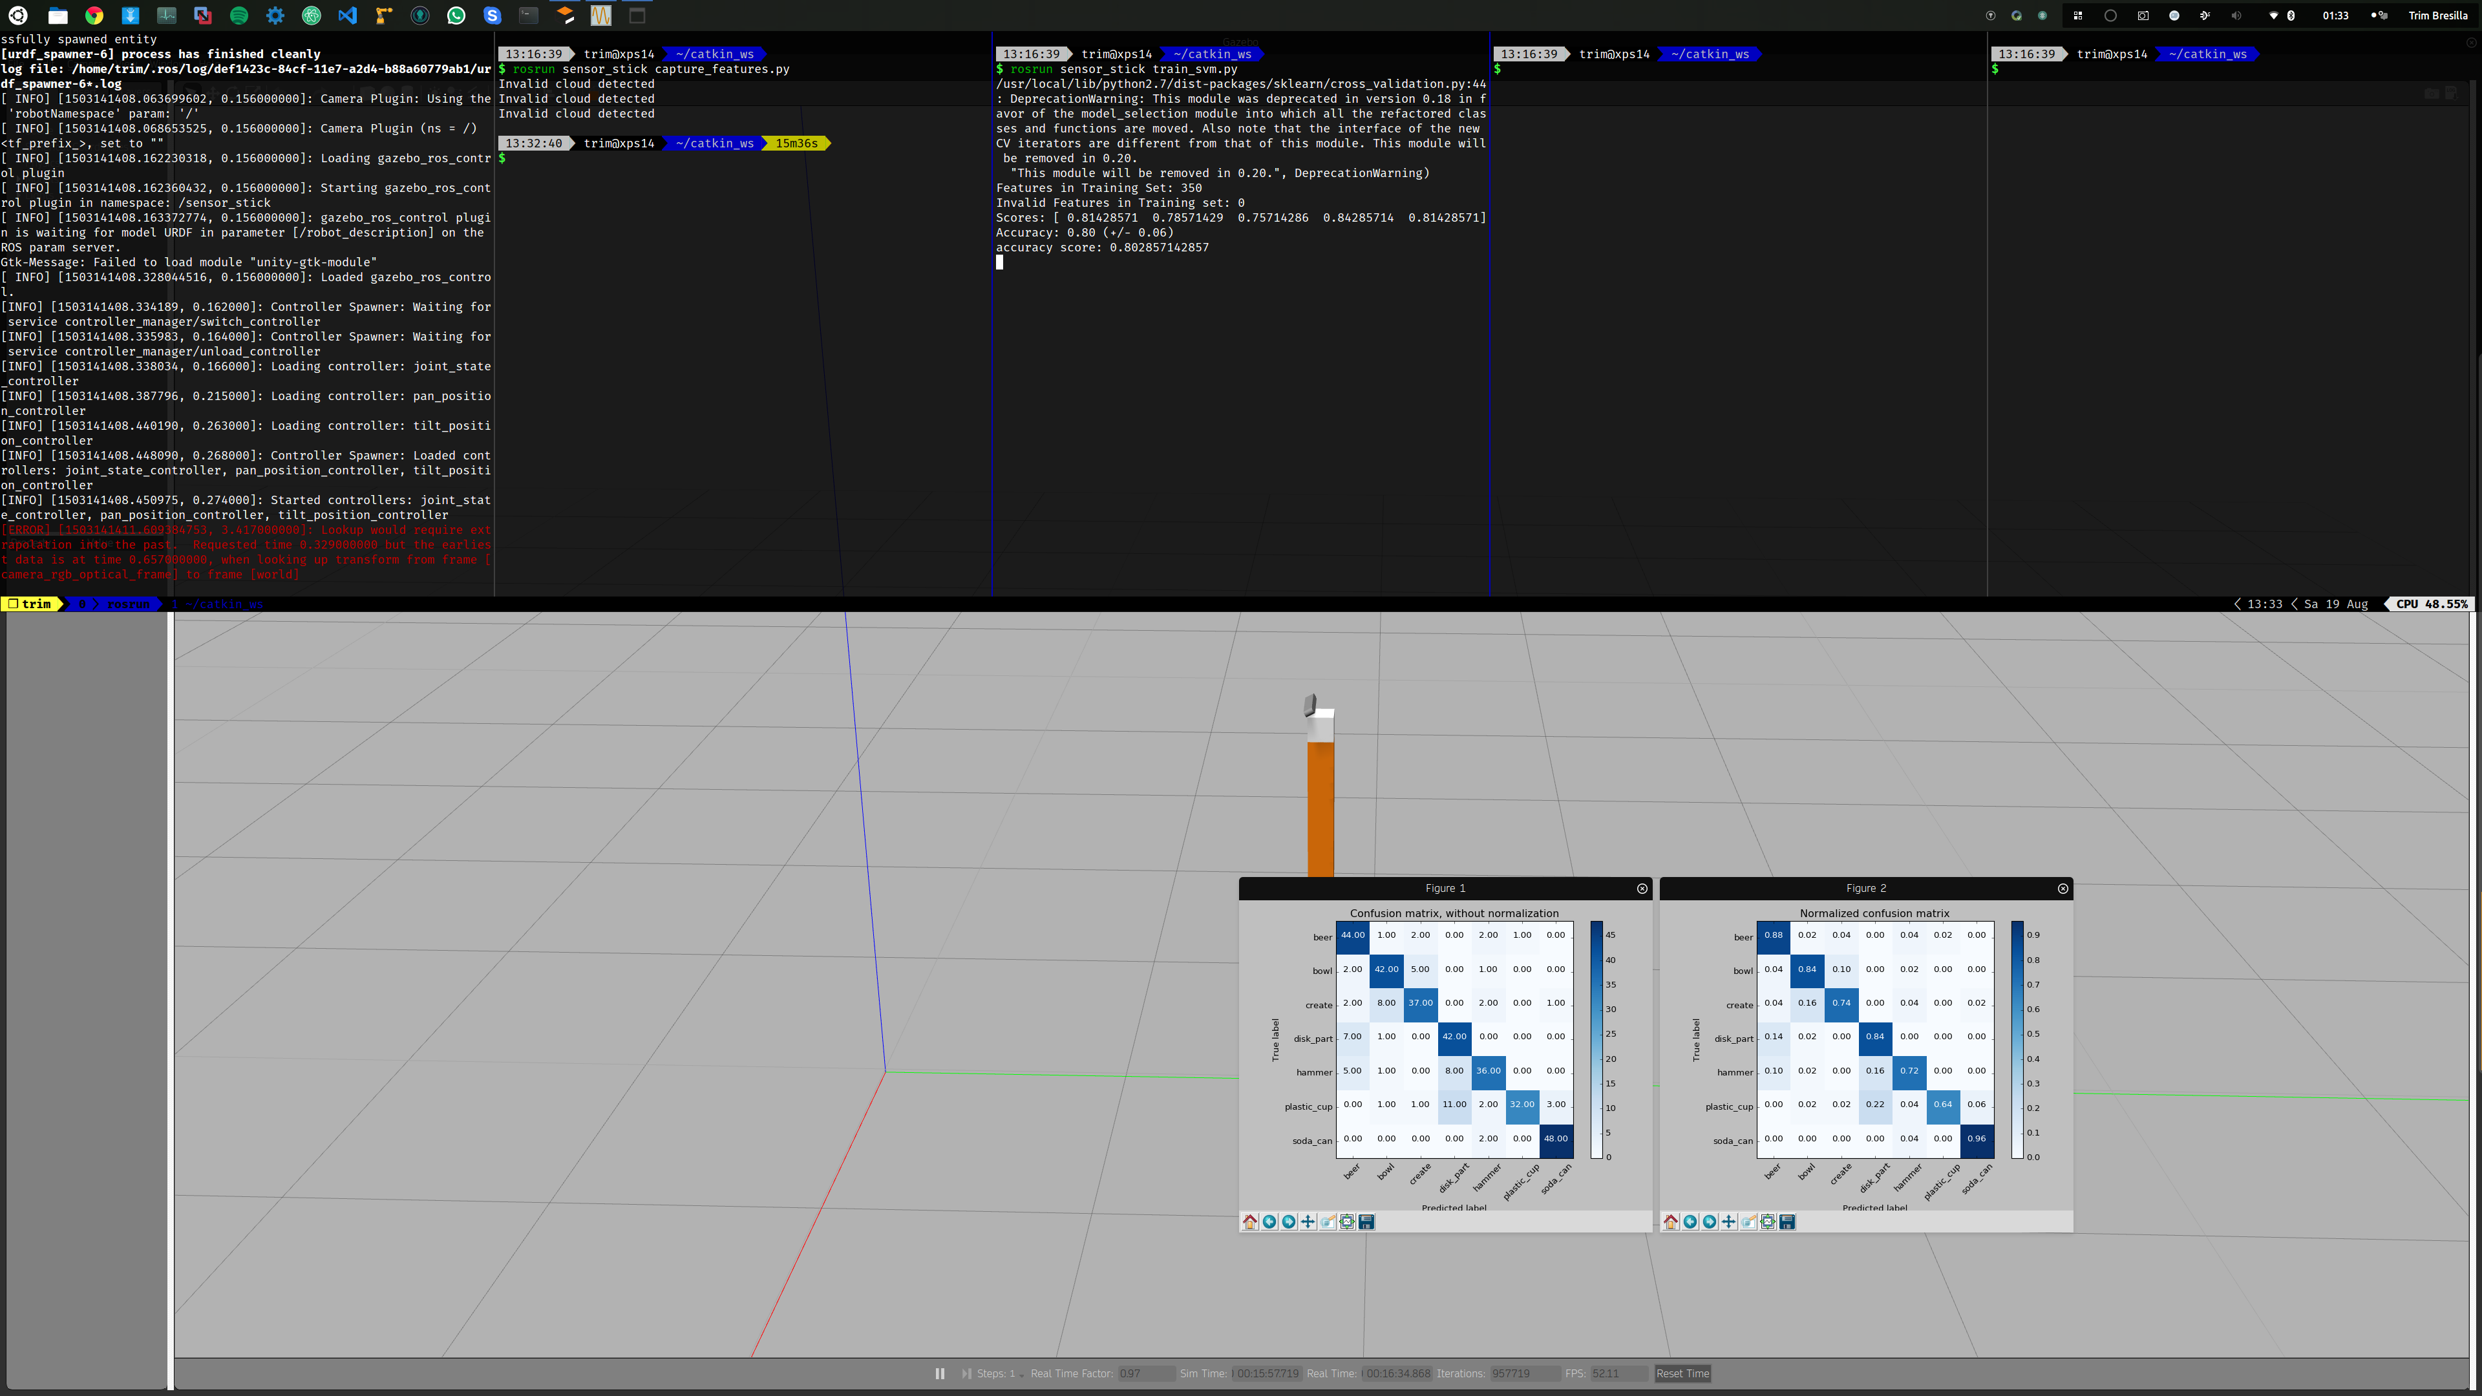Select Zoom-to-rectangle tool in Figure 1
This screenshot has height=1396, width=2482.
(x=1328, y=1221)
